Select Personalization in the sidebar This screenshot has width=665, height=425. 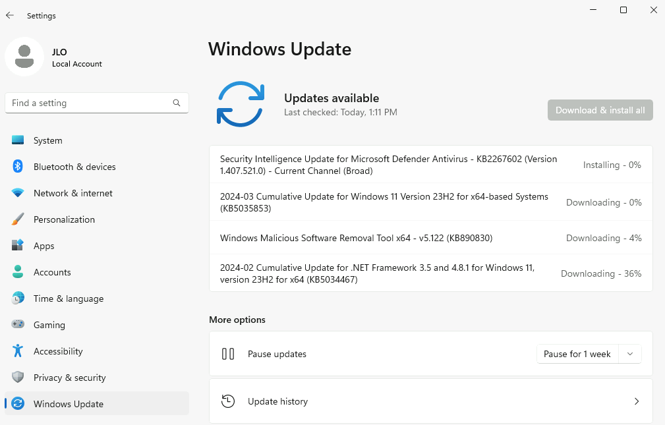pyautogui.click(x=97, y=219)
